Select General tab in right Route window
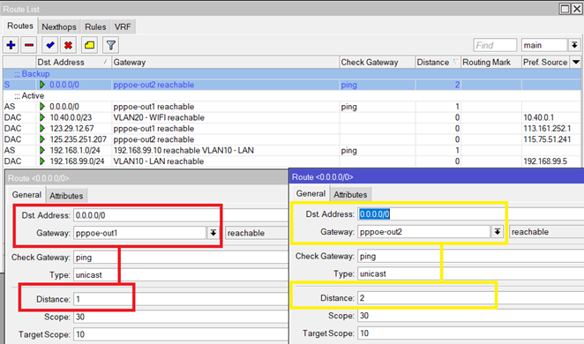The image size is (584, 344). point(311,193)
